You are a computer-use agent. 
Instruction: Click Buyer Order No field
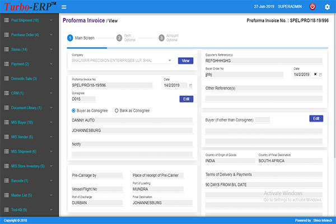point(244,74)
